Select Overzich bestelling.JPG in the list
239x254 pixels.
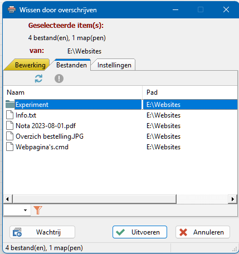pos(50,136)
